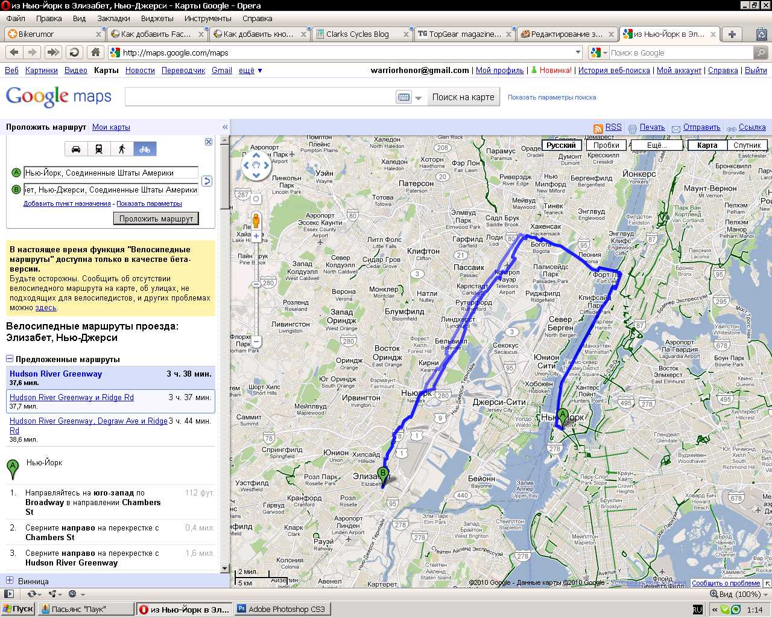The height and width of the screenshot is (618, 772).
Task: Click Печать print link
Action: pos(652,127)
